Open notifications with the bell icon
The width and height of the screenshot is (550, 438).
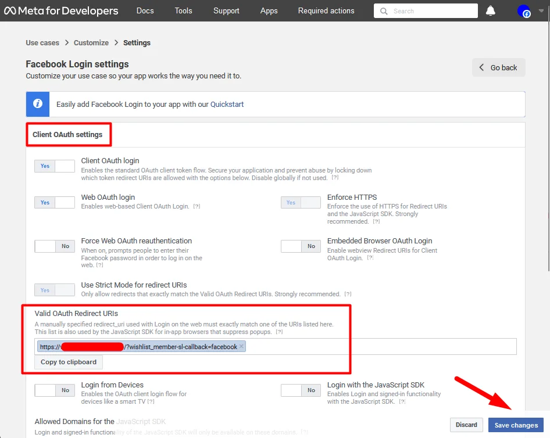[490, 10]
